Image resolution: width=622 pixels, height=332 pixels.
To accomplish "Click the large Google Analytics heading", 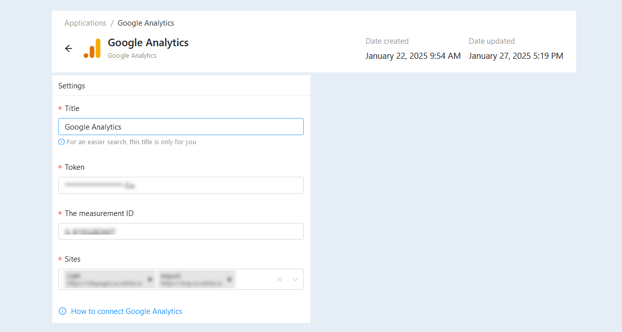I will (148, 43).
